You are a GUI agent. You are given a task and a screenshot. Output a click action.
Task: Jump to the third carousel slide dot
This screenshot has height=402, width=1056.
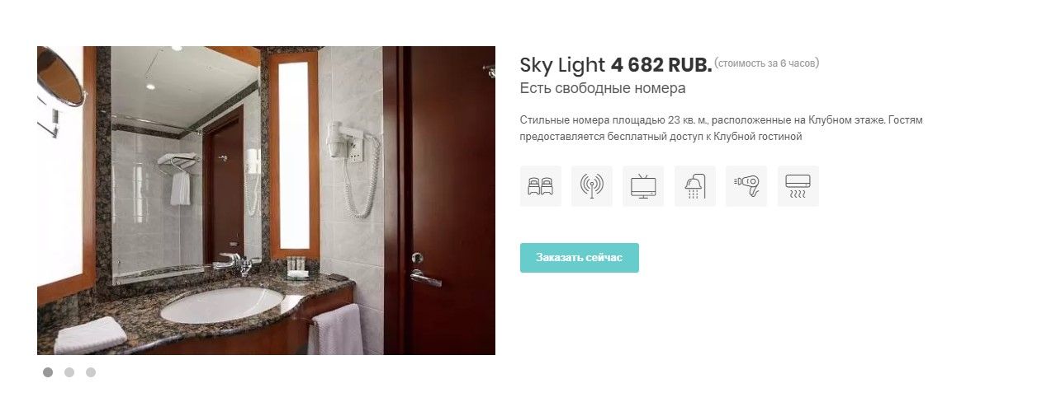click(x=91, y=372)
